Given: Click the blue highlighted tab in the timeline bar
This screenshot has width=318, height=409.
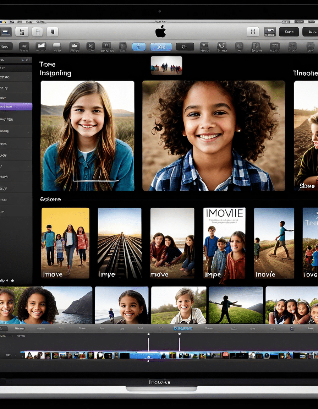Looking at the screenshot, I should 183,328.
